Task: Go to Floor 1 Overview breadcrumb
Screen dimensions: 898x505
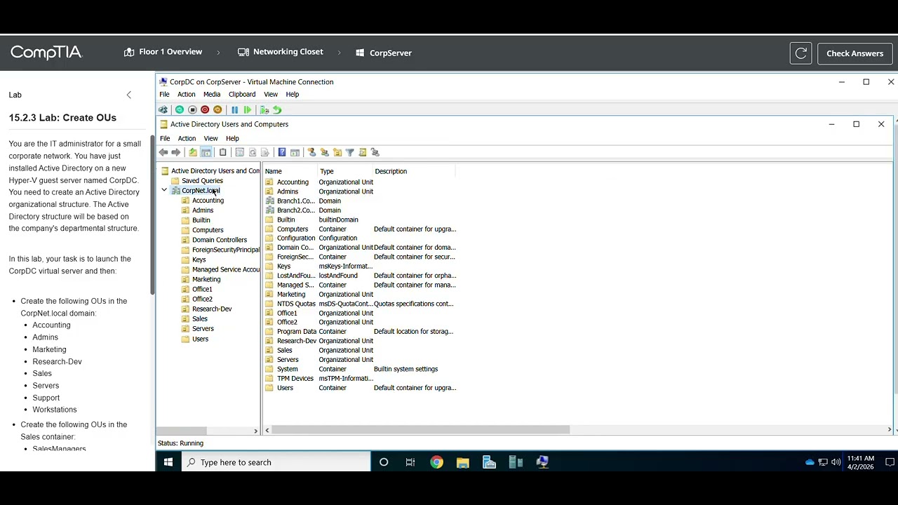Action: (x=163, y=52)
